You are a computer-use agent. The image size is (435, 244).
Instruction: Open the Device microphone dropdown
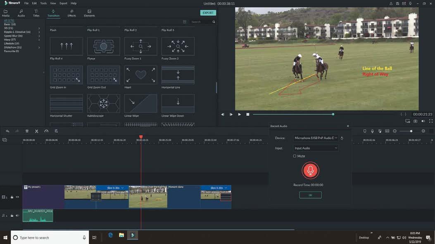(x=316, y=138)
